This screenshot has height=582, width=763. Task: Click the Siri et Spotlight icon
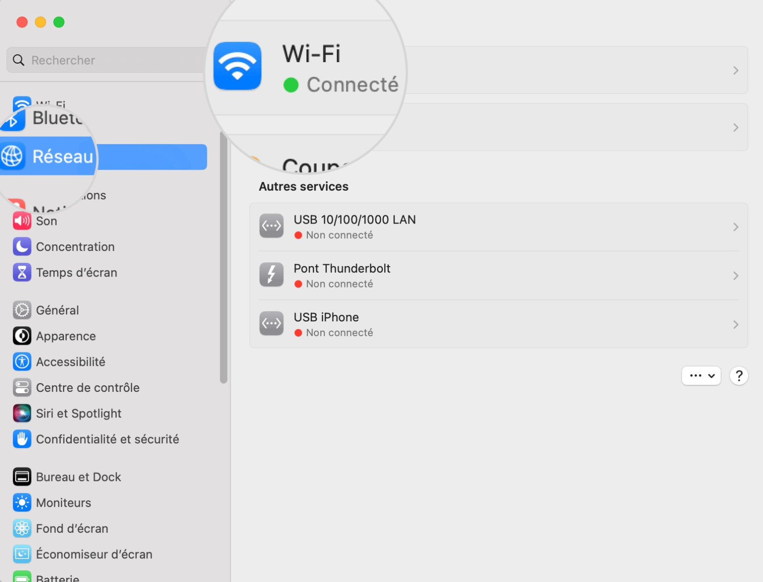[22, 413]
